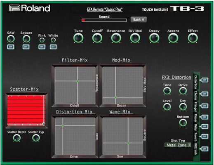Screen dimensions: 214x165
Task: Click the Decay knob
Action: 154,38
